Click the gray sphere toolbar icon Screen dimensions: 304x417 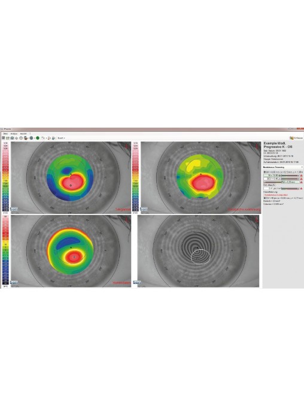click(21, 138)
